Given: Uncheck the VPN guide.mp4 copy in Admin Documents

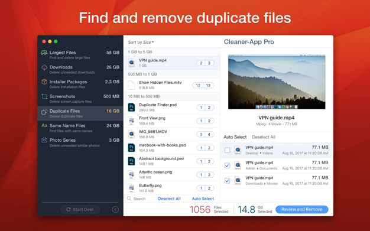Looking at the screenshot, I should click(227, 165).
